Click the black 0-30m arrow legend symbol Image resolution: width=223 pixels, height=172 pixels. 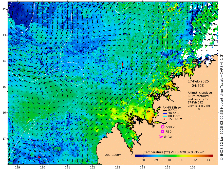[165, 111]
